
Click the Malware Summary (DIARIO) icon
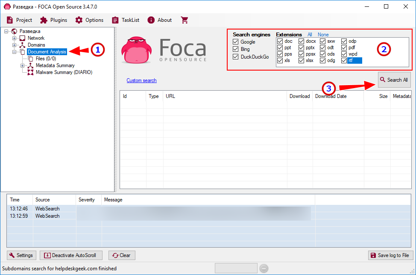click(x=30, y=72)
